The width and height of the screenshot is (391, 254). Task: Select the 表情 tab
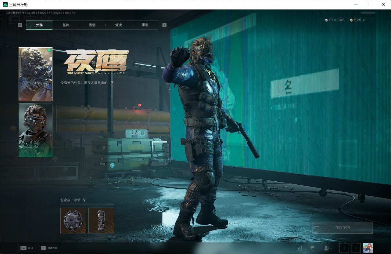coord(92,25)
